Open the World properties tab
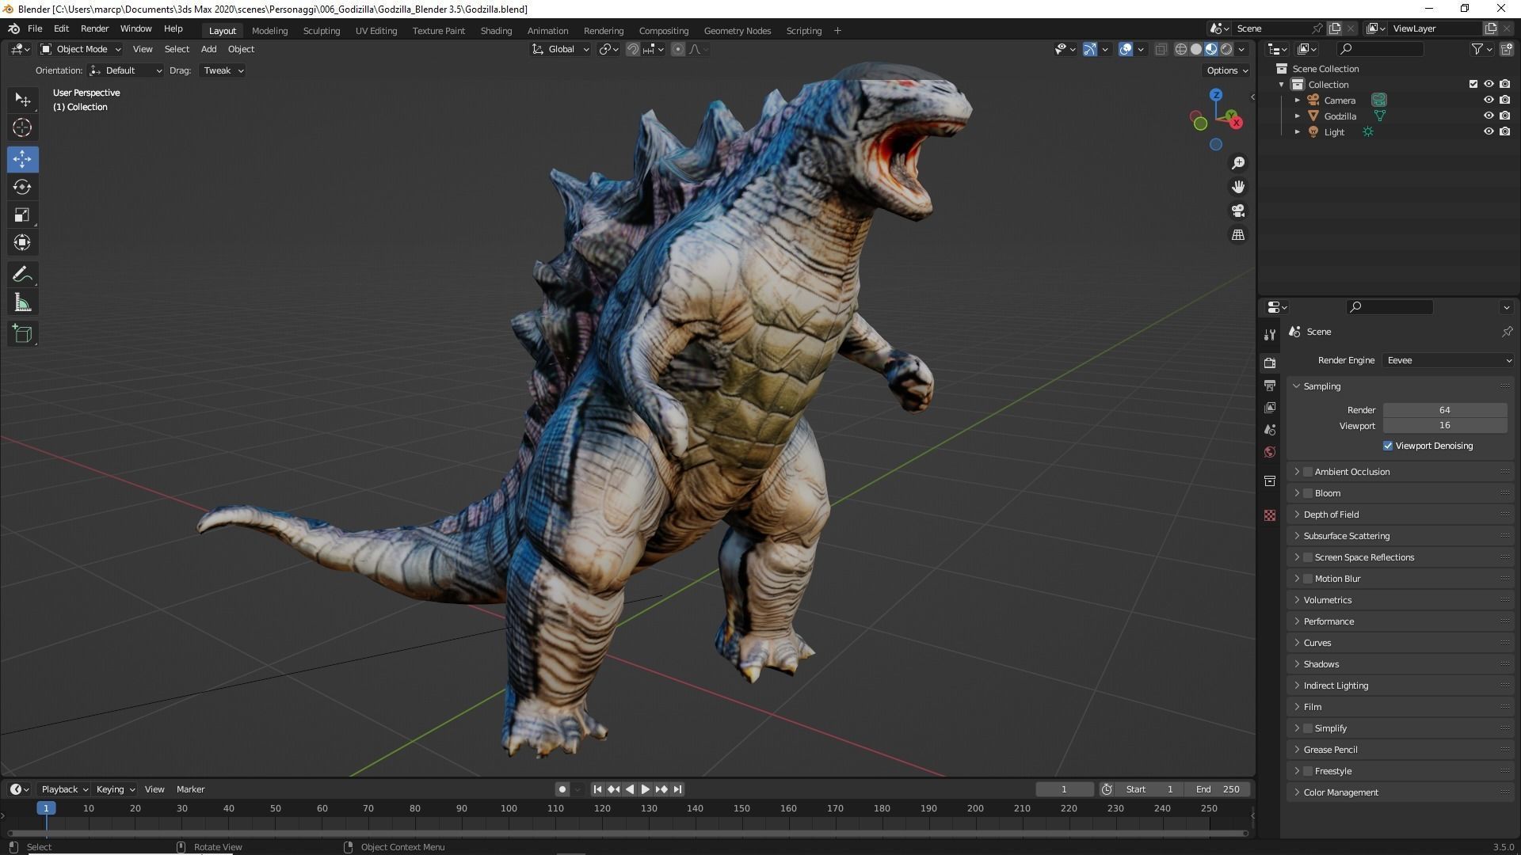The image size is (1521, 855). click(1270, 452)
